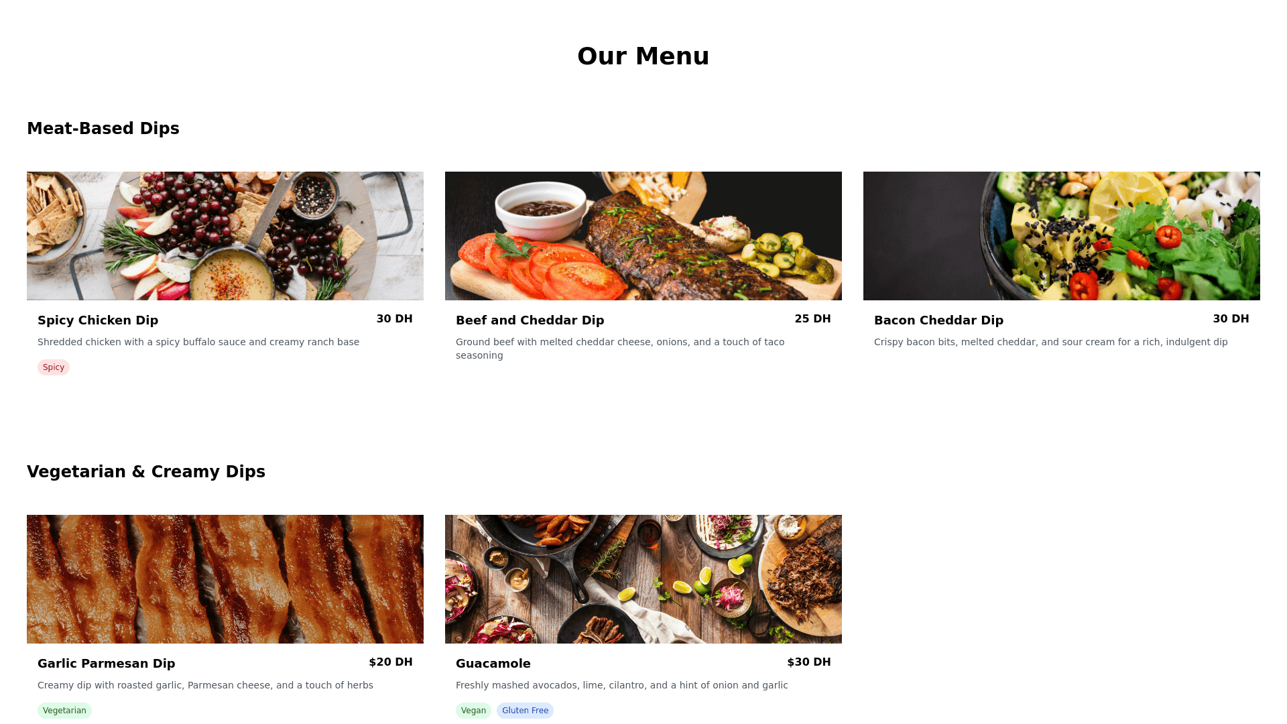Image resolution: width=1287 pixels, height=724 pixels.
Task: Select the Bacon Cheddar Dip title
Action: [938, 320]
